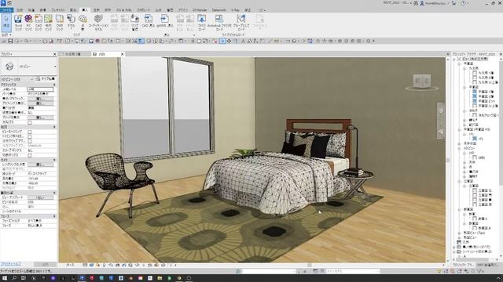503x282 pixels.
Task: Close the Properties palette
Action: (54, 54)
